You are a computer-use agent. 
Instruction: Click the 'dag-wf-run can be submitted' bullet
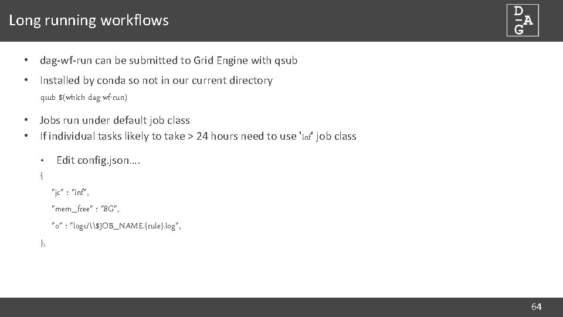(168, 60)
